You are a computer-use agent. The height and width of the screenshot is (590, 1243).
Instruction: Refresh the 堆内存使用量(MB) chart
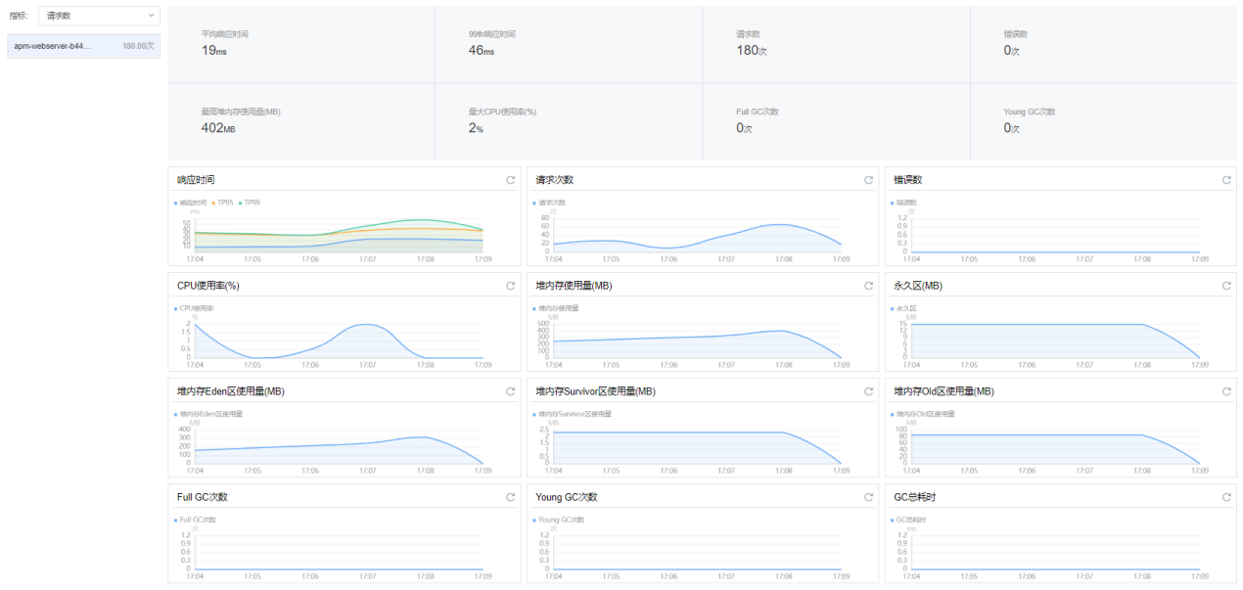pyautogui.click(x=868, y=286)
